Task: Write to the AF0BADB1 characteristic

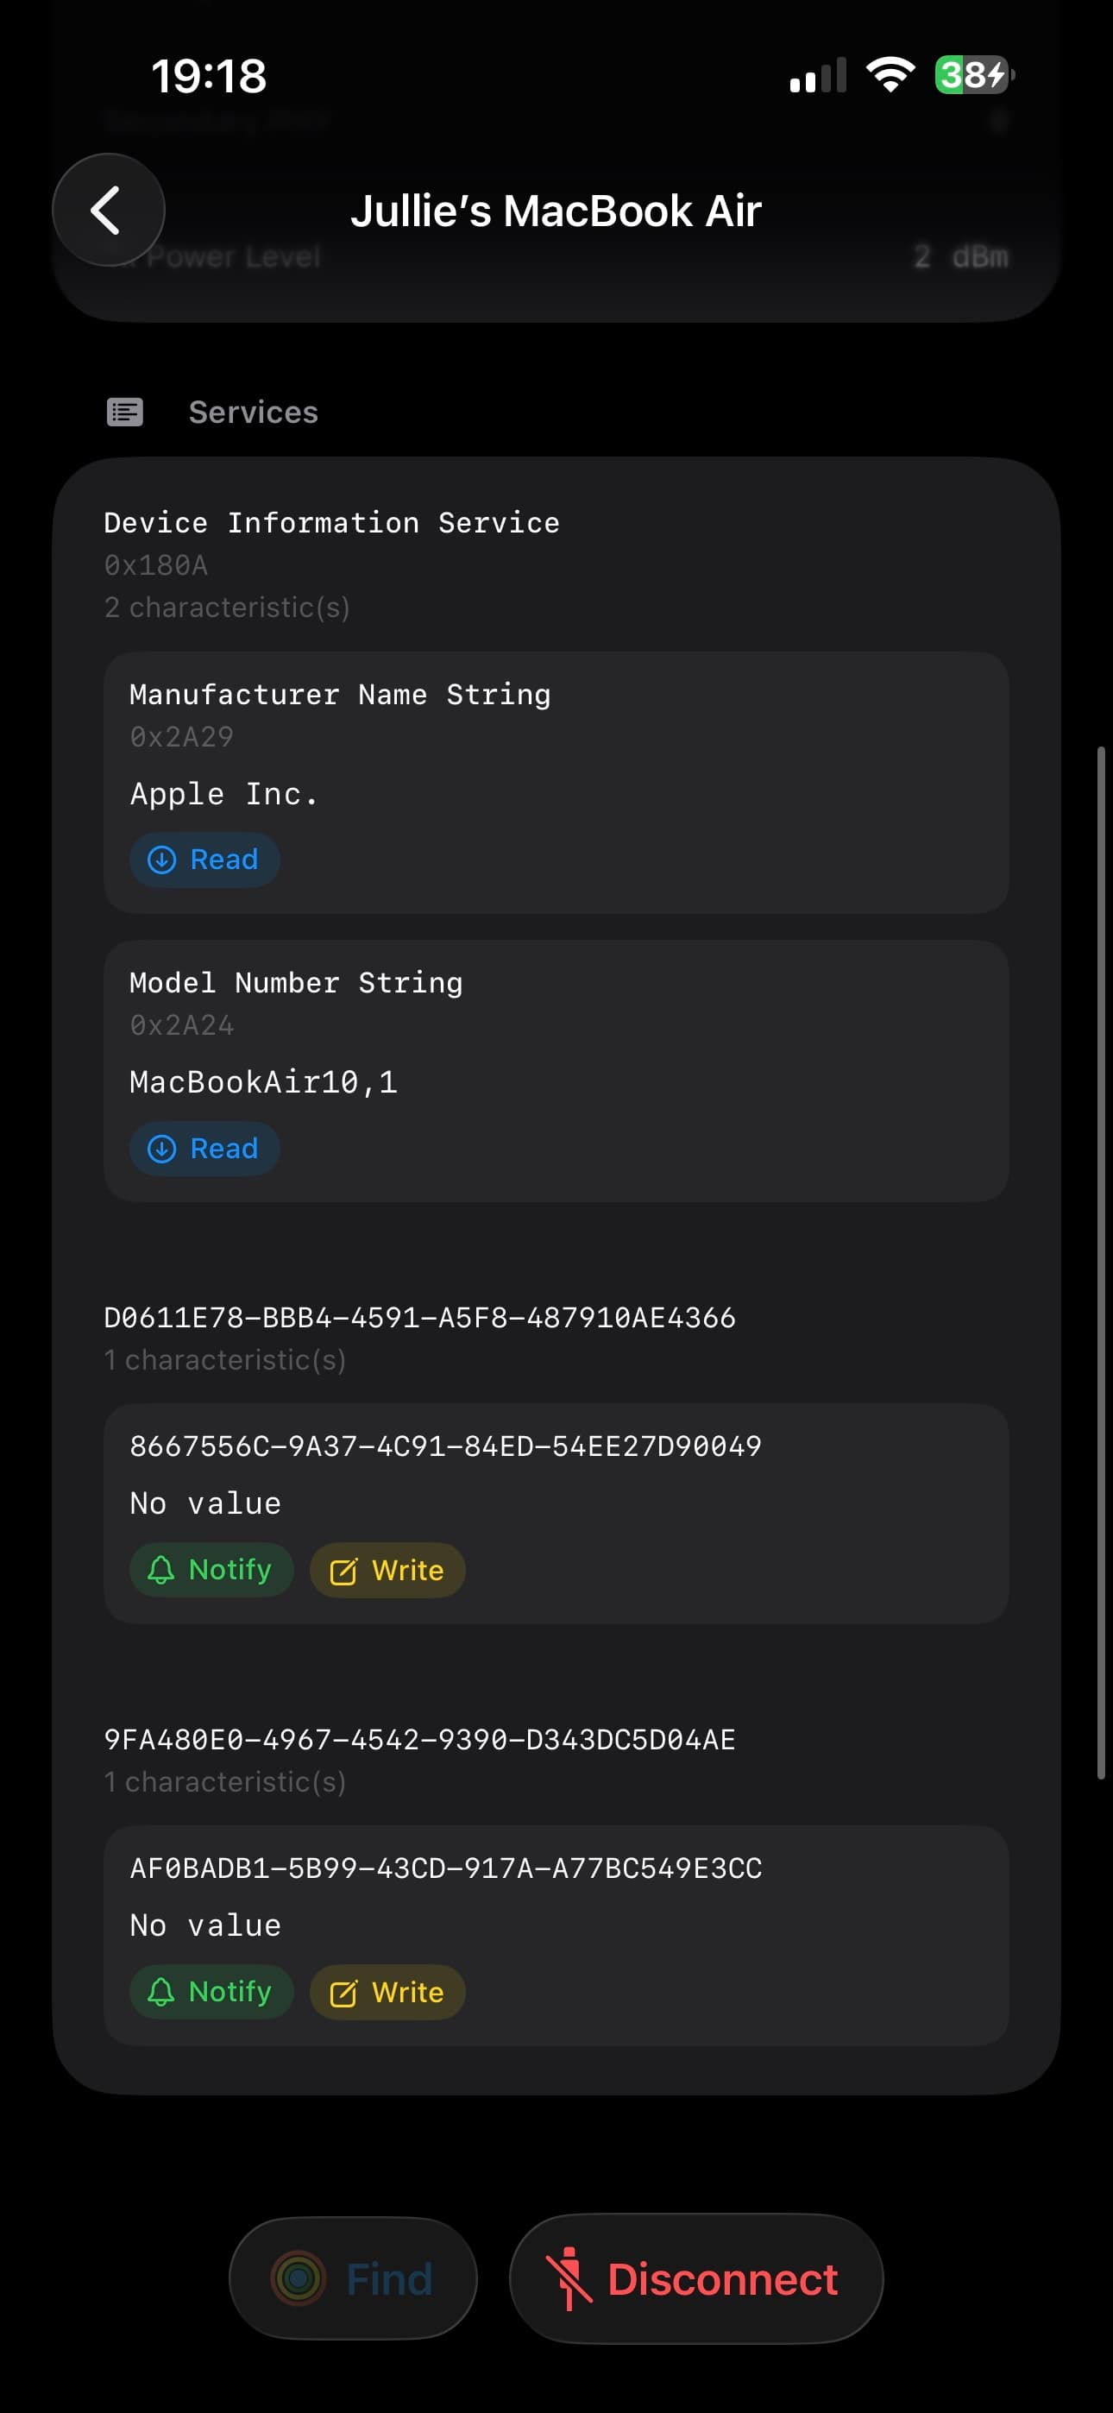Action: pos(387,1992)
